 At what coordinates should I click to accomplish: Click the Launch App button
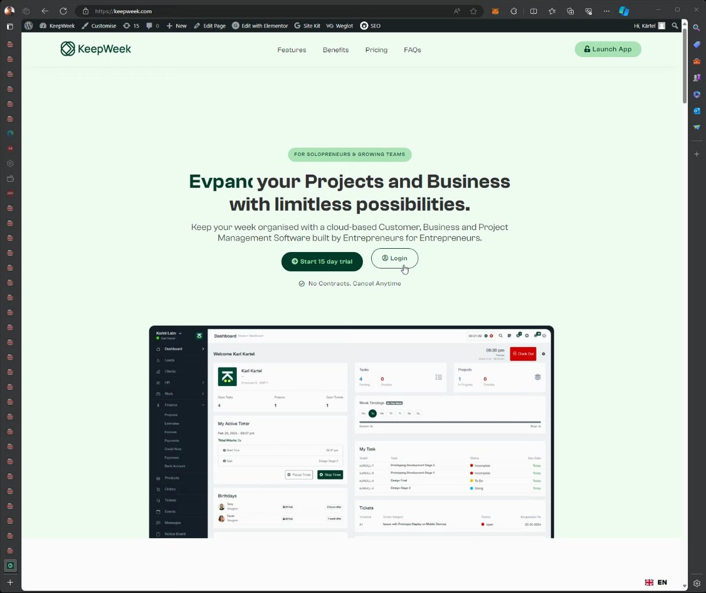(x=608, y=49)
